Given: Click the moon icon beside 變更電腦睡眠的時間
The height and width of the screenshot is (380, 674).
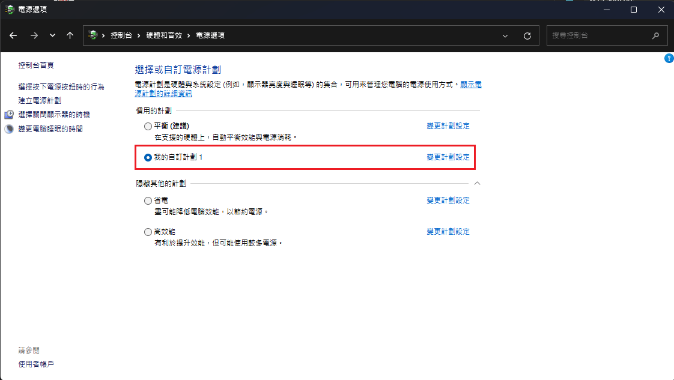Looking at the screenshot, I should tap(9, 129).
